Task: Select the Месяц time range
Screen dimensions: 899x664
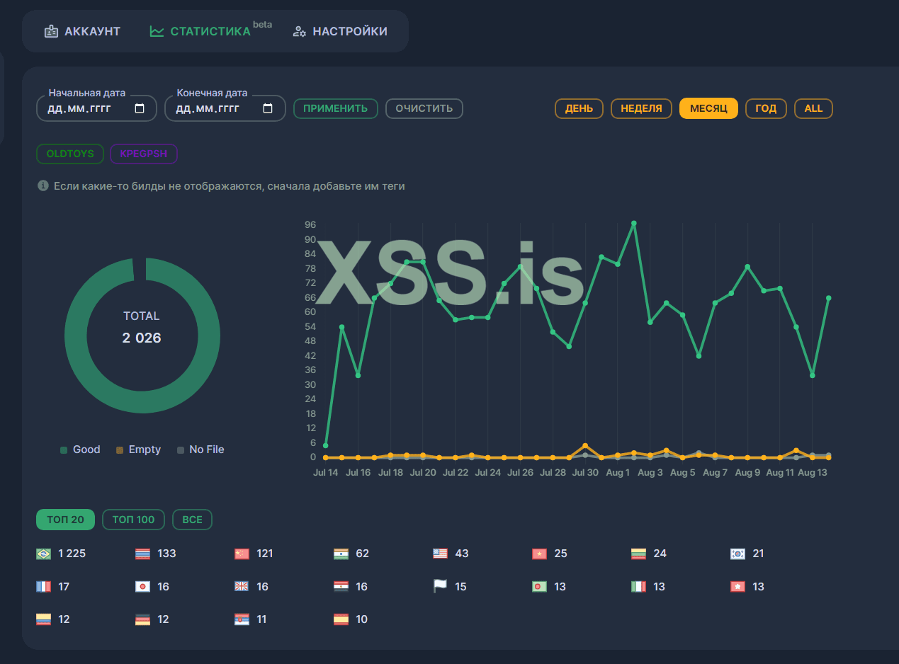Action: click(708, 108)
